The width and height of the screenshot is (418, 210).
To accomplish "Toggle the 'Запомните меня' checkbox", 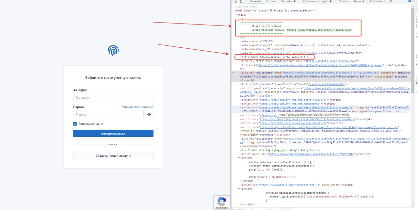I will pos(75,124).
